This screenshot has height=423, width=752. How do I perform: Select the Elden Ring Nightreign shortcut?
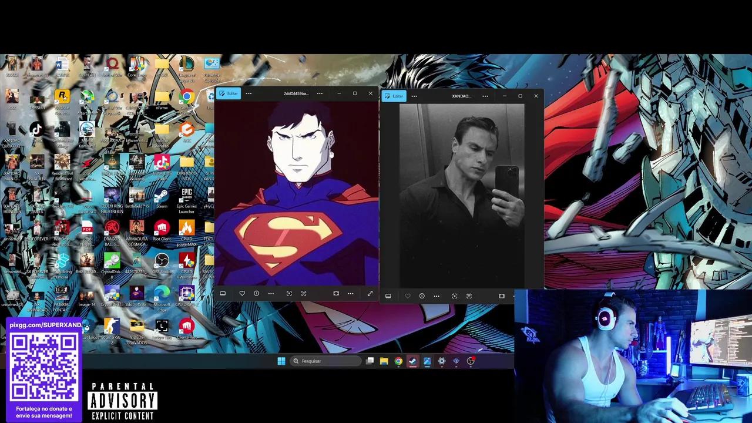[112, 200]
